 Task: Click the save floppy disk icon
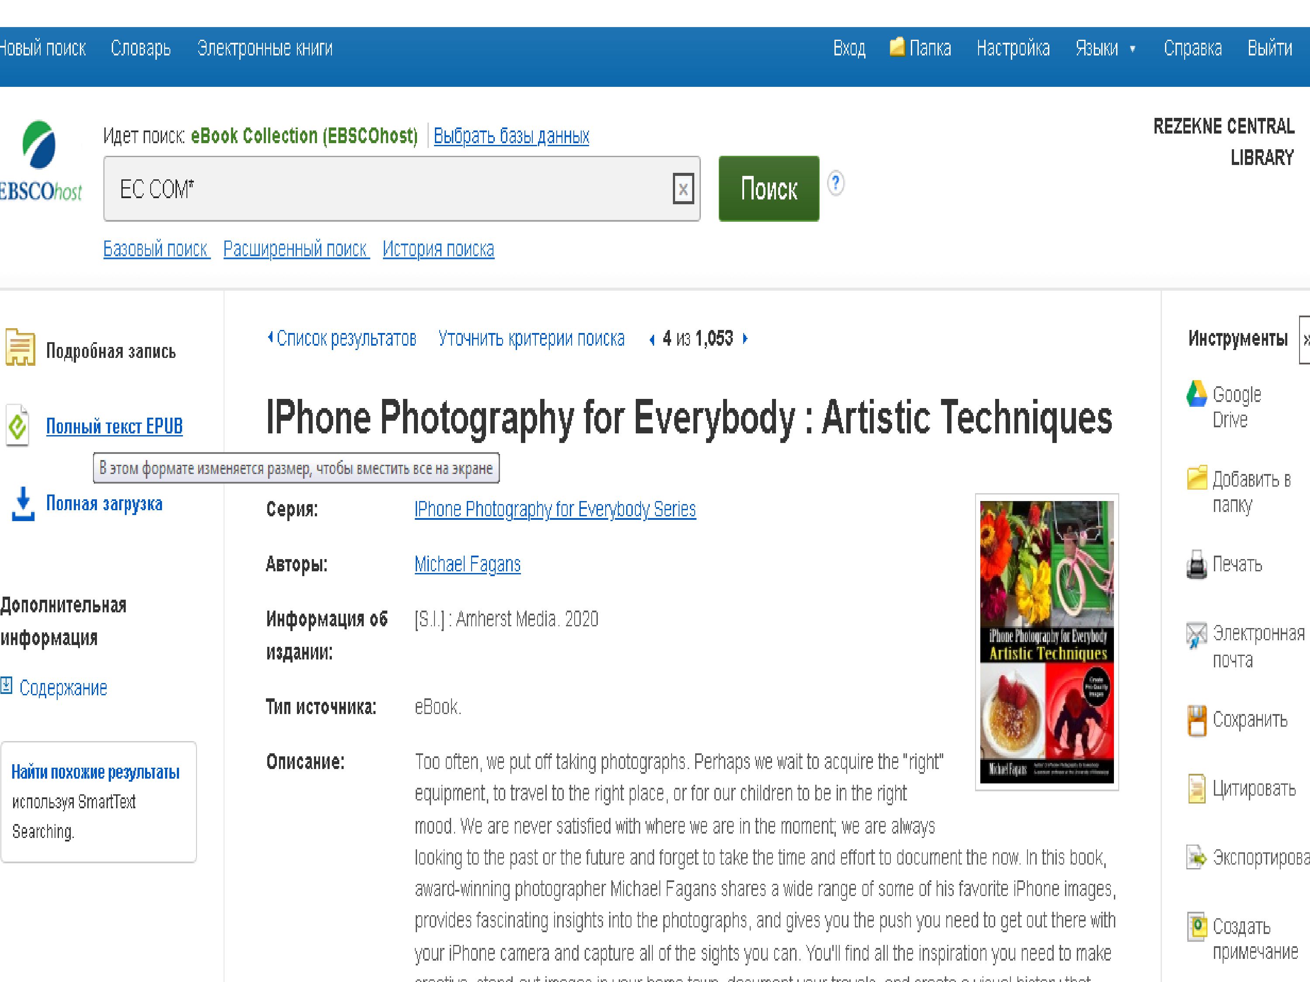tap(1197, 721)
